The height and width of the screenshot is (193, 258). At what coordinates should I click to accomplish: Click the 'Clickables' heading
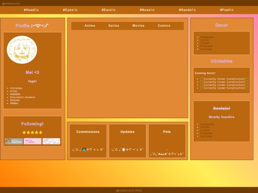tap(222, 61)
